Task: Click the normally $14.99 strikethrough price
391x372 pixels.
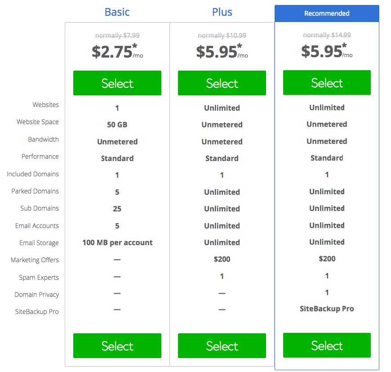Action: [327, 35]
